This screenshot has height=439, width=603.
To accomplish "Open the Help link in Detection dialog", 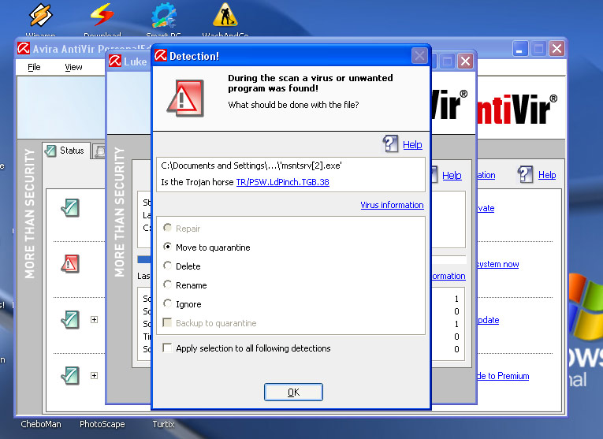I will [412, 144].
